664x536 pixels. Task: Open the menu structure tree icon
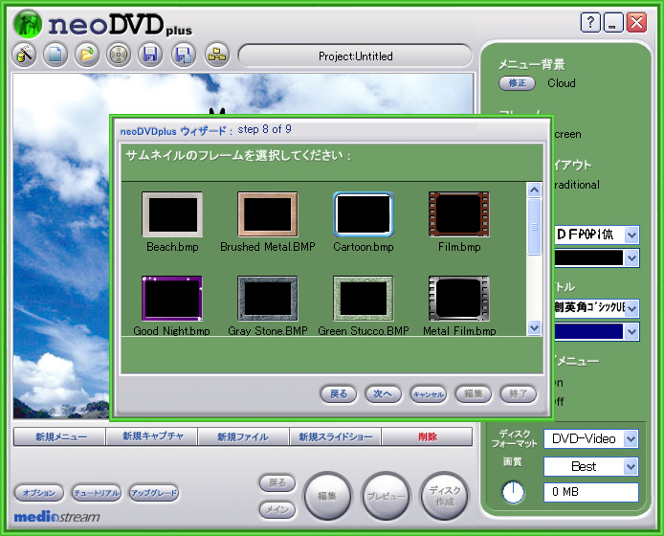(x=217, y=55)
